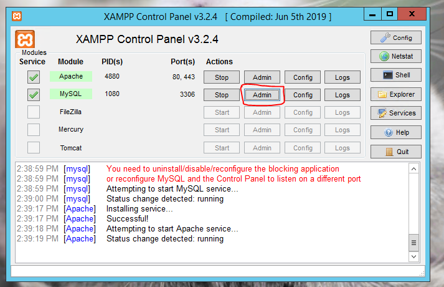Quit the XAMPP Control Panel

coord(396,152)
